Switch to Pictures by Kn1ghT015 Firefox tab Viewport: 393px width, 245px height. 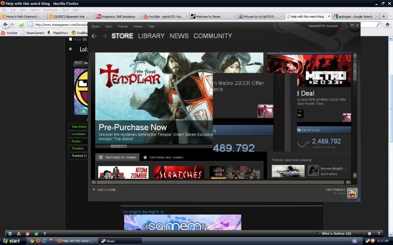pyautogui.click(x=261, y=16)
